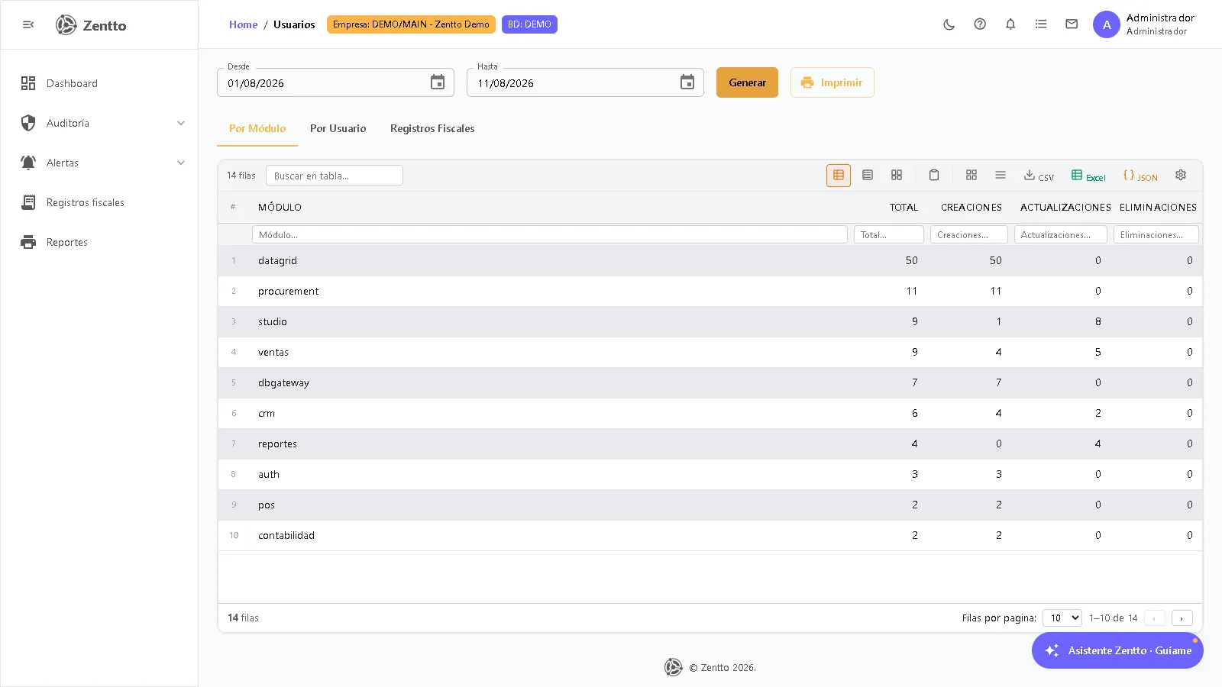Viewport: 1222px width, 687px height.
Task: Focus the Buscar en tabla search box
Action: click(x=335, y=176)
